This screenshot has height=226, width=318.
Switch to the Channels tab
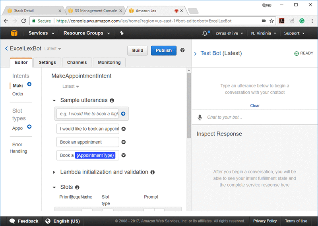click(77, 62)
